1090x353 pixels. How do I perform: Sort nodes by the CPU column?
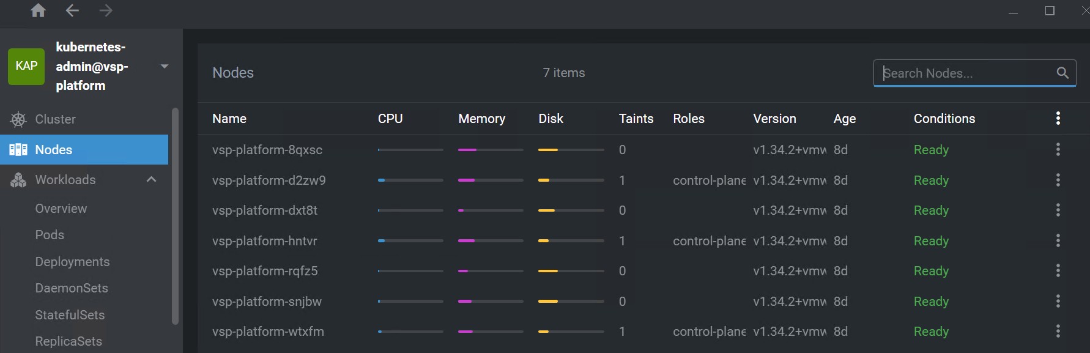coord(390,119)
